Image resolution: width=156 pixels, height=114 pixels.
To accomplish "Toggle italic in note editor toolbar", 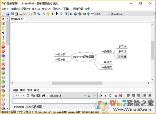I will pos(105,95).
